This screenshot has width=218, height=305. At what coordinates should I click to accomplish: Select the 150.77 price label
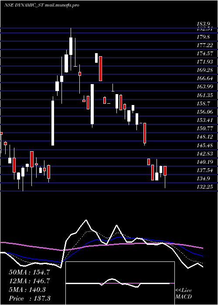[x=205, y=129]
